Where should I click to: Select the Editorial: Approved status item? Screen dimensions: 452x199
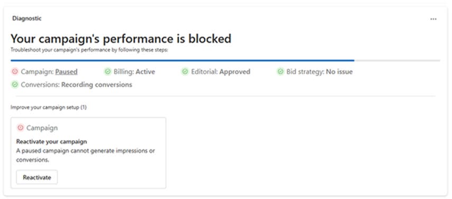click(216, 71)
